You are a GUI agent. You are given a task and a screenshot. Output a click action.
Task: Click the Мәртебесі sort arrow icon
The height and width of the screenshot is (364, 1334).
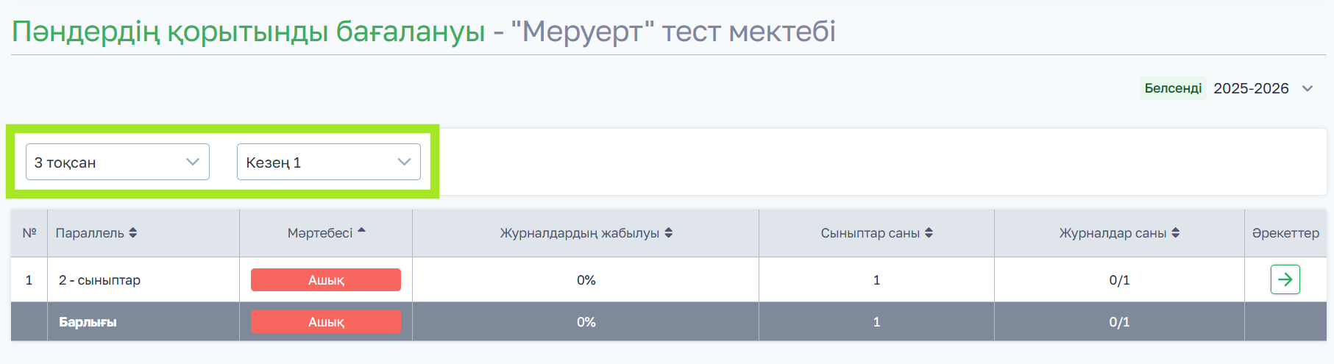point(361,232)
